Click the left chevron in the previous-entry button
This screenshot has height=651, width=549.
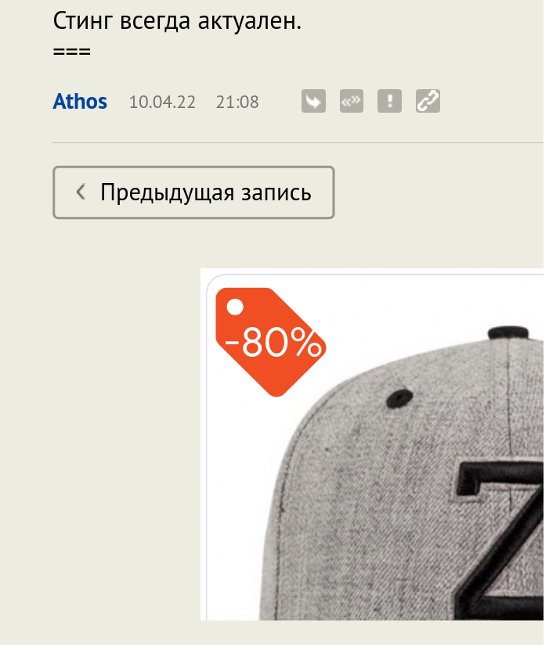click(x=81, y=192)
